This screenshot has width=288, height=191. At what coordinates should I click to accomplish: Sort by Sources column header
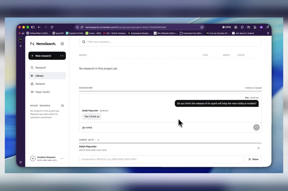click(x=226, y=55)
